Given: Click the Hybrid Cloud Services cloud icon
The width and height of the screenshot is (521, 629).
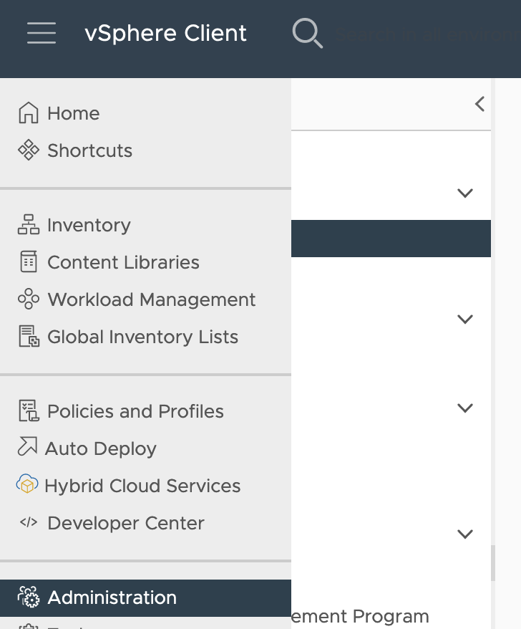Looking at the screenshot, I should pyautogui.click(x=27, y=486).
